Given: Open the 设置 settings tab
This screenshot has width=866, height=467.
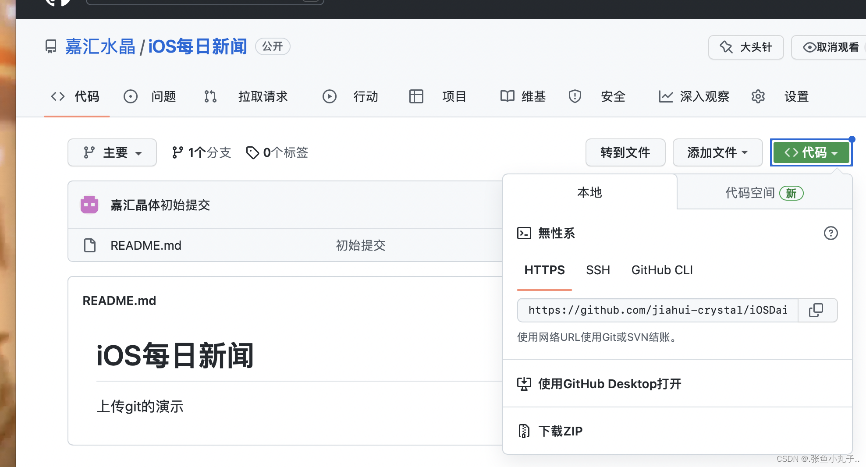Looking at the screenshot, I should click(x=780, y=96).
